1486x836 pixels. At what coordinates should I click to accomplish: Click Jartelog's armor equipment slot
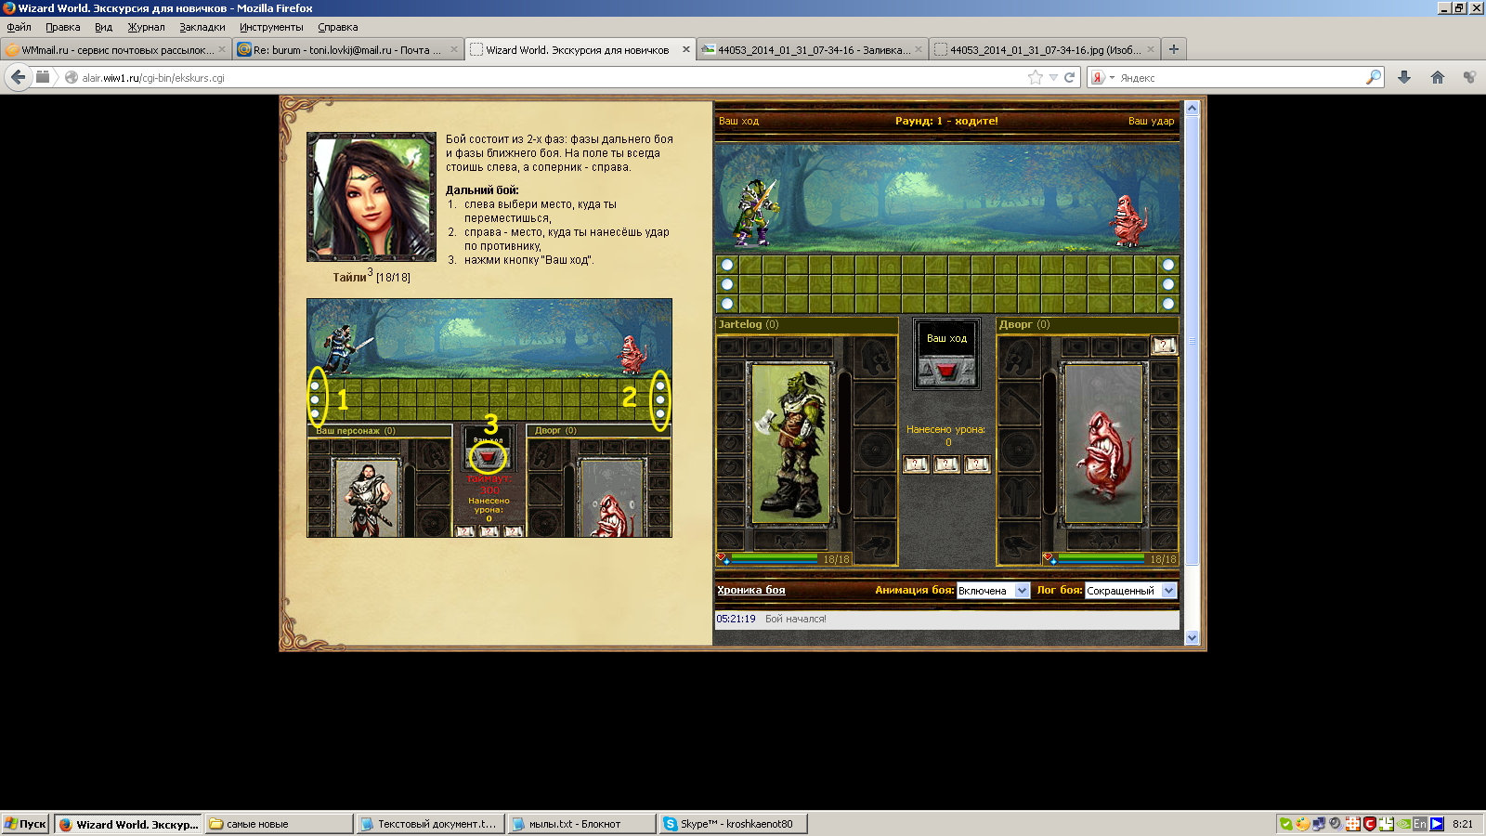tap(875, 496)
